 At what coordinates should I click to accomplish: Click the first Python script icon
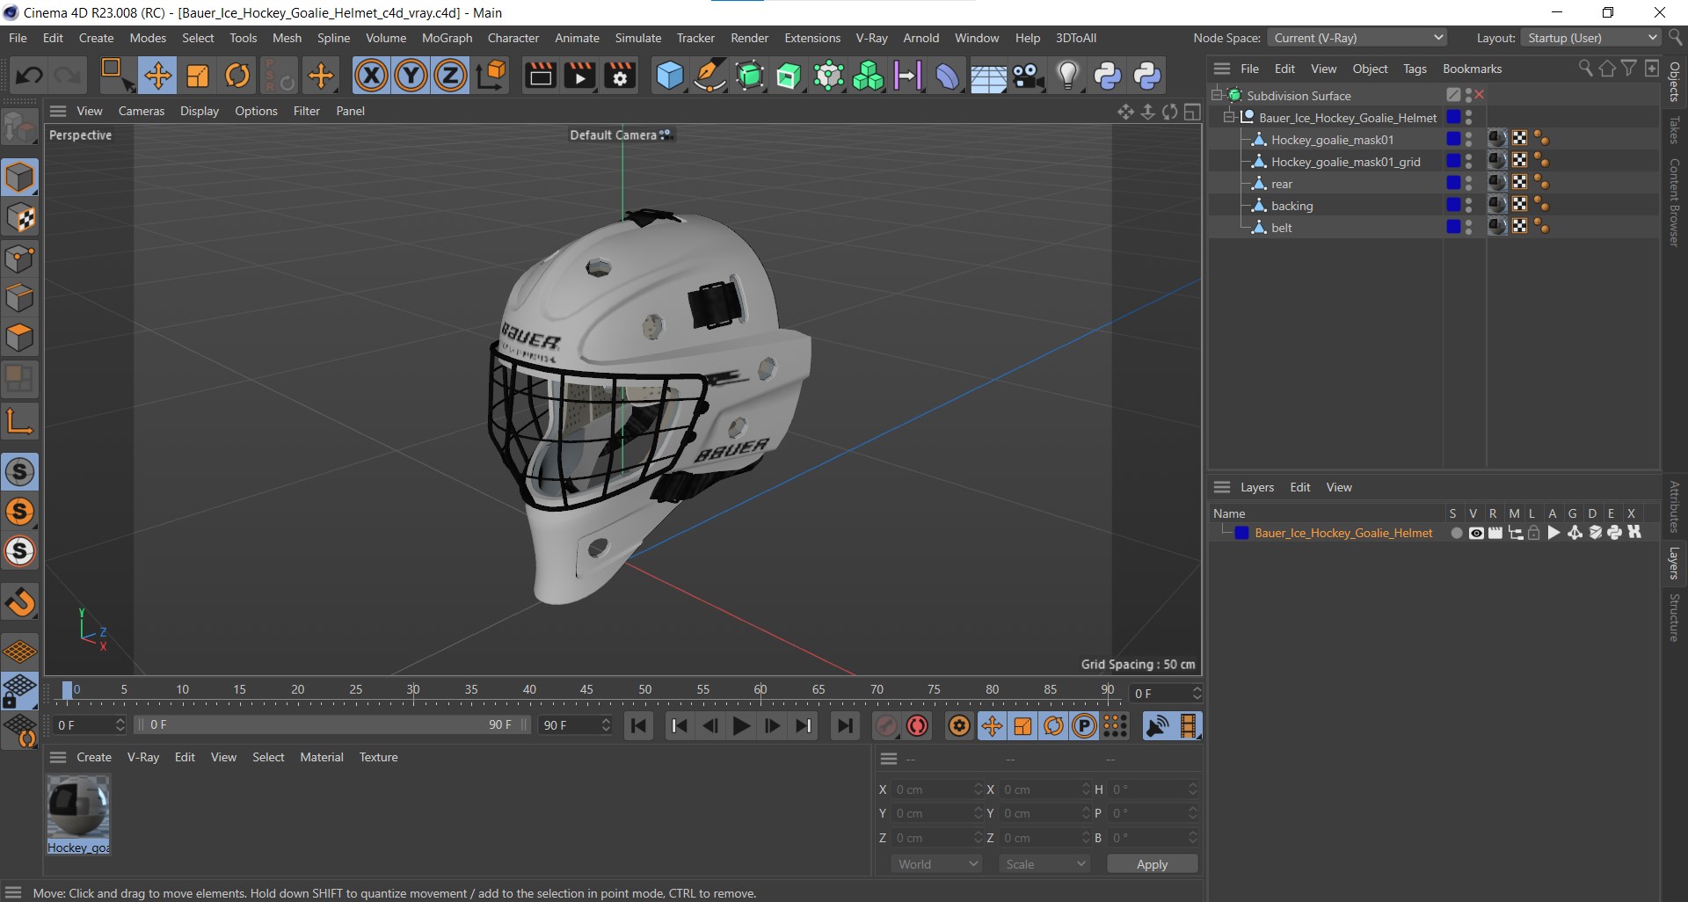[1107, 76]
